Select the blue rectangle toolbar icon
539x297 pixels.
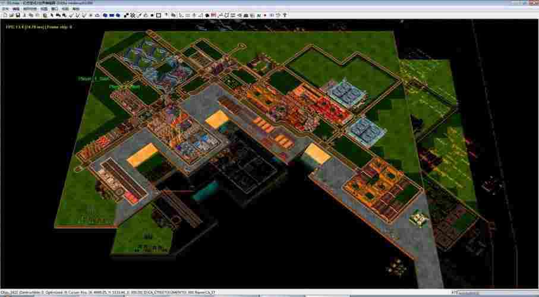[x=111, y=15]
